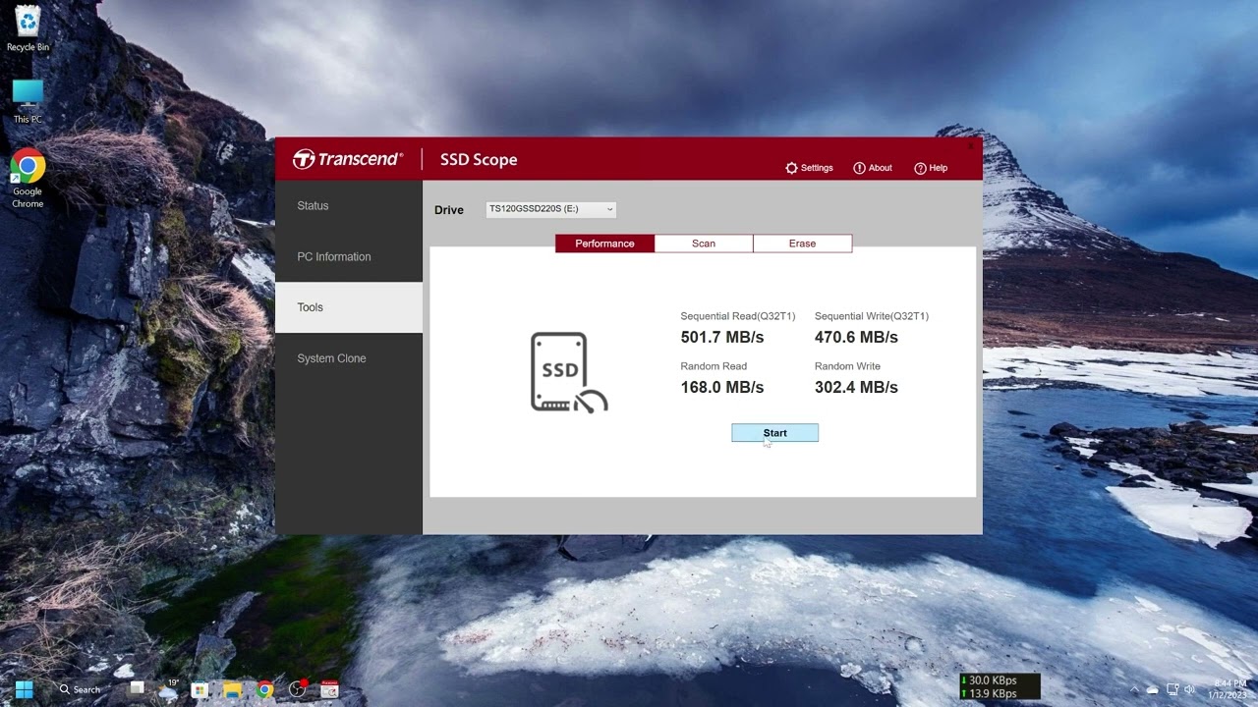Open the About dialog
Viewport: 1258px width, 707px height.
873,168
